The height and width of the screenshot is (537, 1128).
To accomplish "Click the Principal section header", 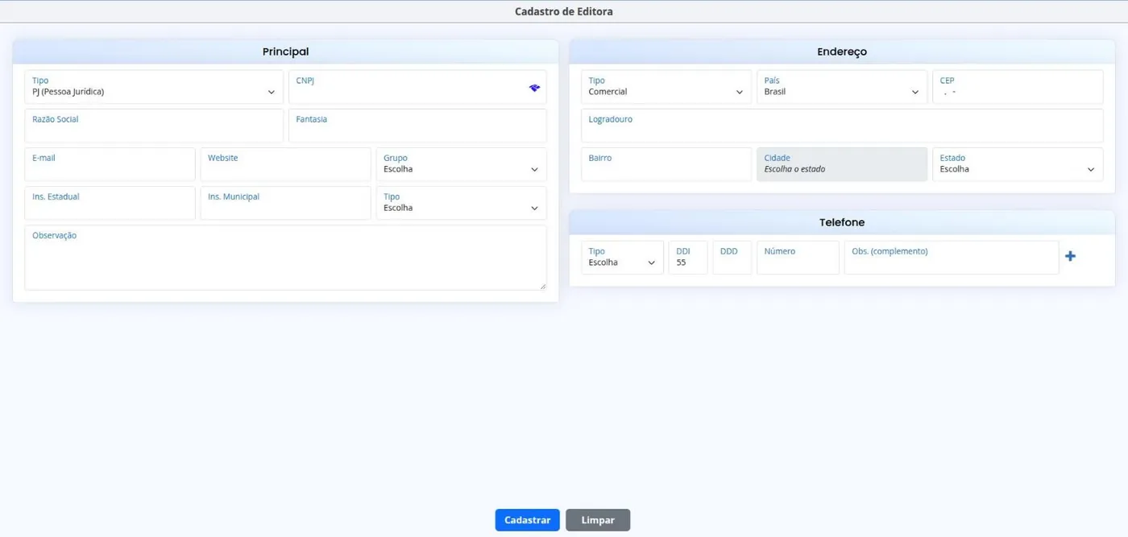I will [x=285, y=52].
